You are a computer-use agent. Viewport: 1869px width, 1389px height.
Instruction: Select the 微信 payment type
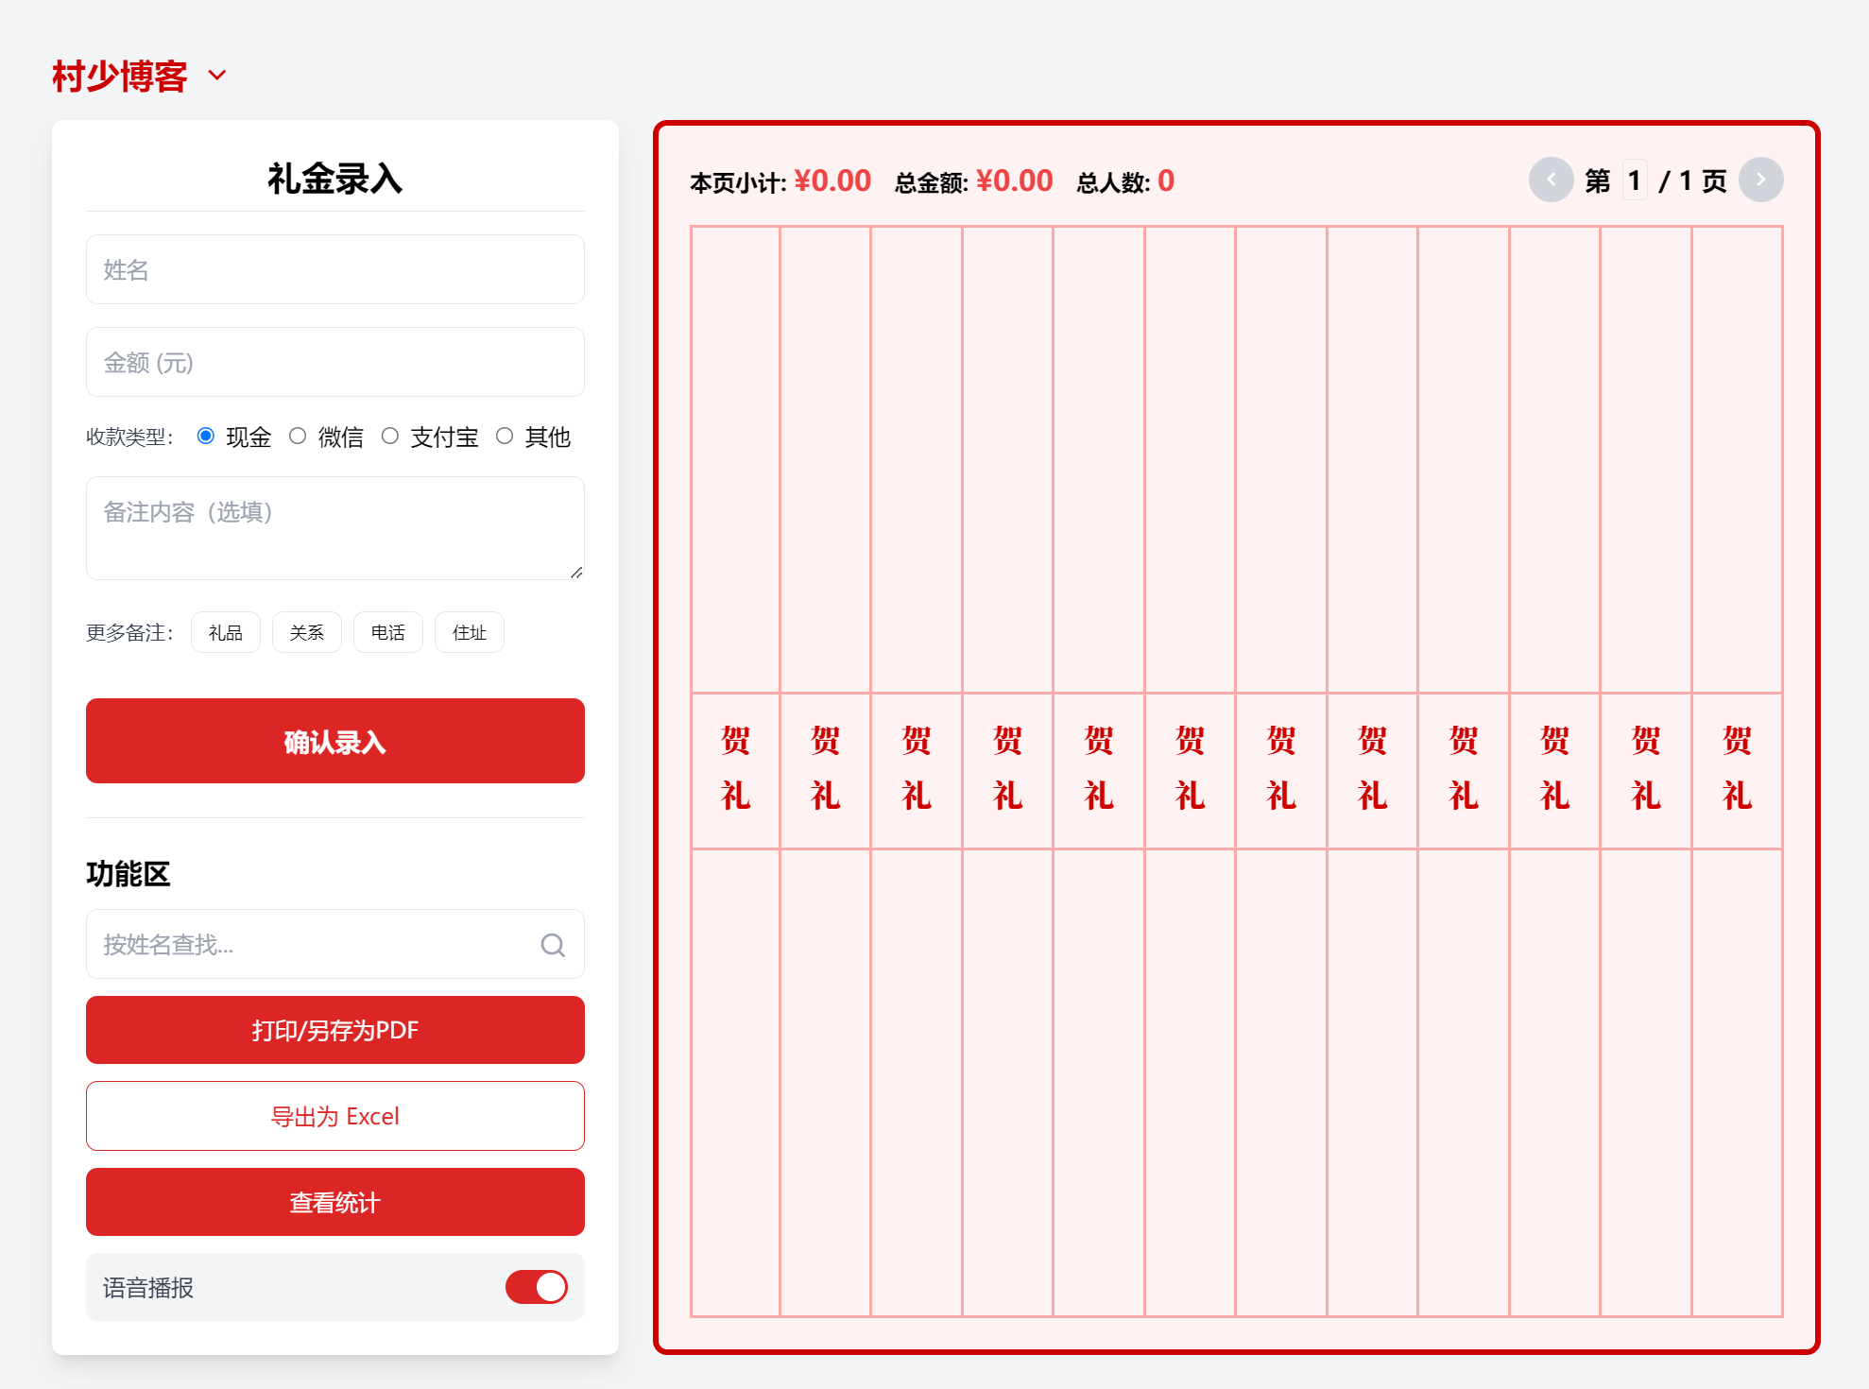(298, 436)
